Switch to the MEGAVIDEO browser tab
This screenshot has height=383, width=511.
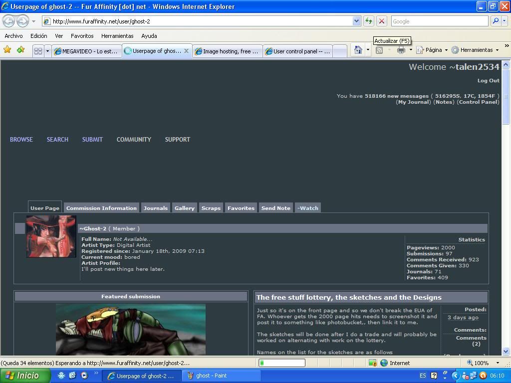tap(87, 51)
